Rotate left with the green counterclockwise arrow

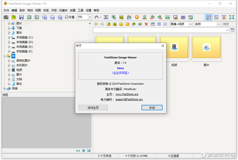[152, 17]
